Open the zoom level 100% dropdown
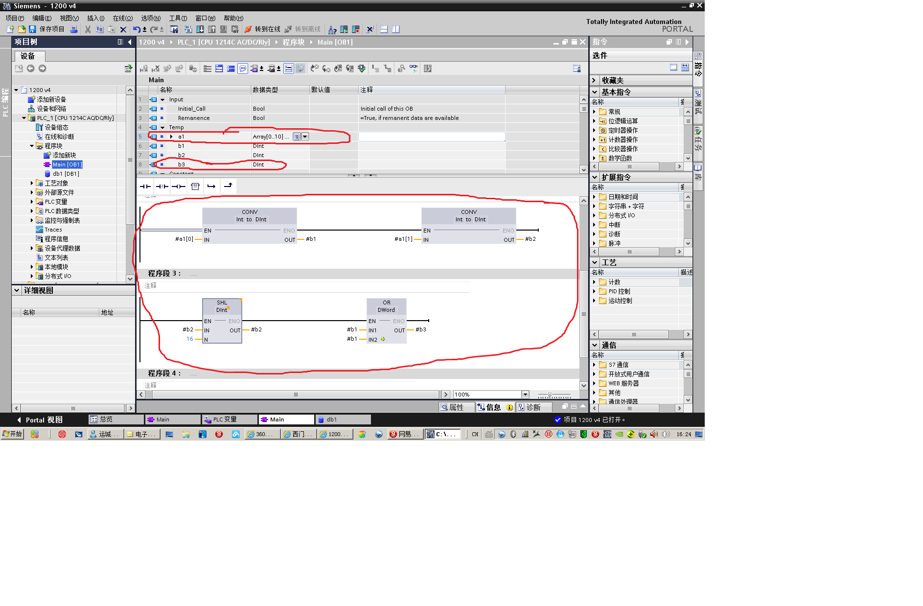The width and height of the screenshot is (923, 606). tap(525, 395)
